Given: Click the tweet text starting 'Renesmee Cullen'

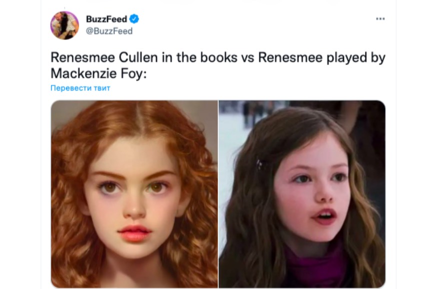Looking at the screenshot, I should pyautogui.click(x=218, y=65).
